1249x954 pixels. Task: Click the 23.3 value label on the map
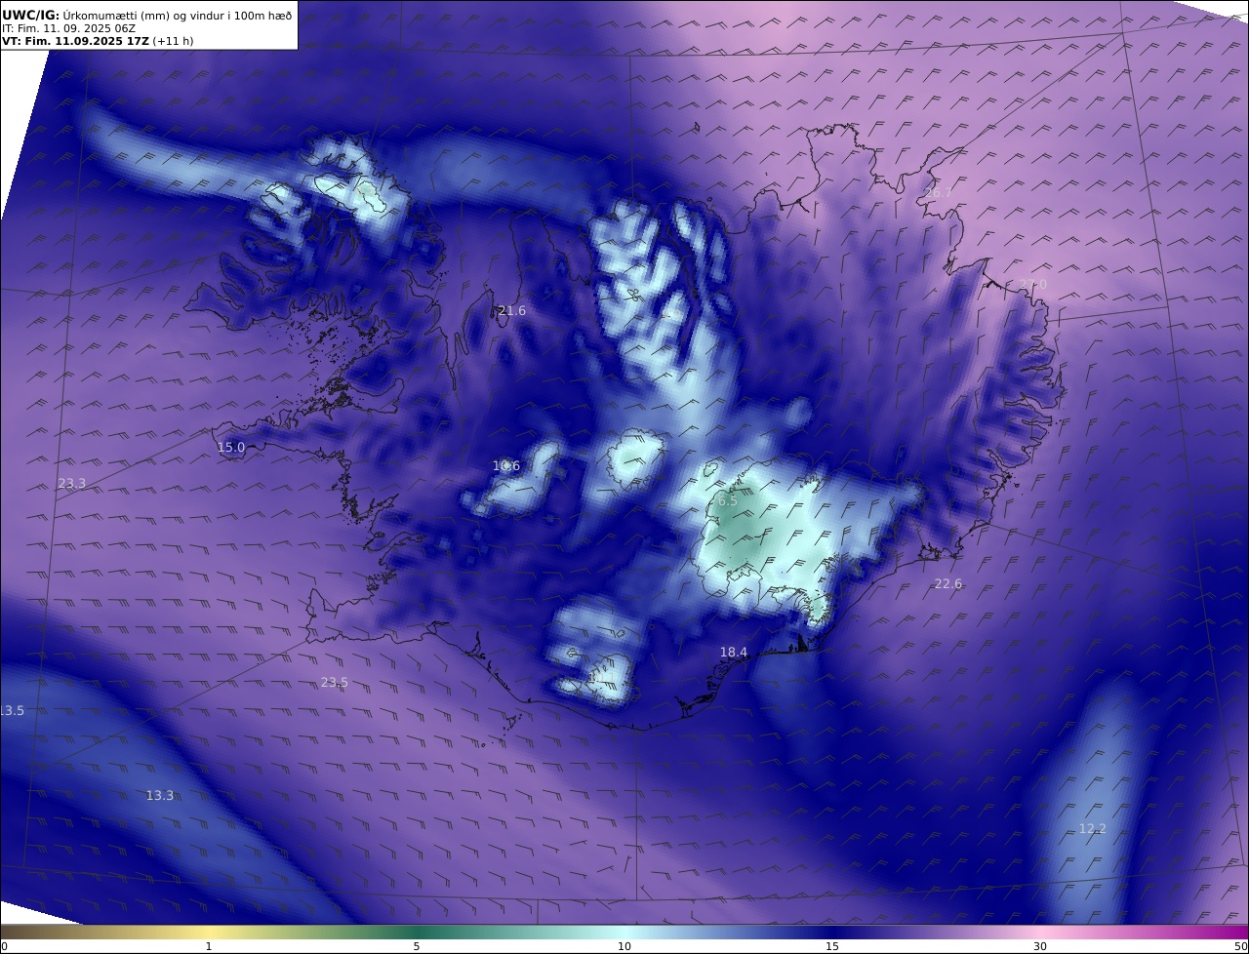click(71, 484)
